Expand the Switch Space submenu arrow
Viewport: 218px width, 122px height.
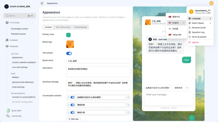pos(210,23)
